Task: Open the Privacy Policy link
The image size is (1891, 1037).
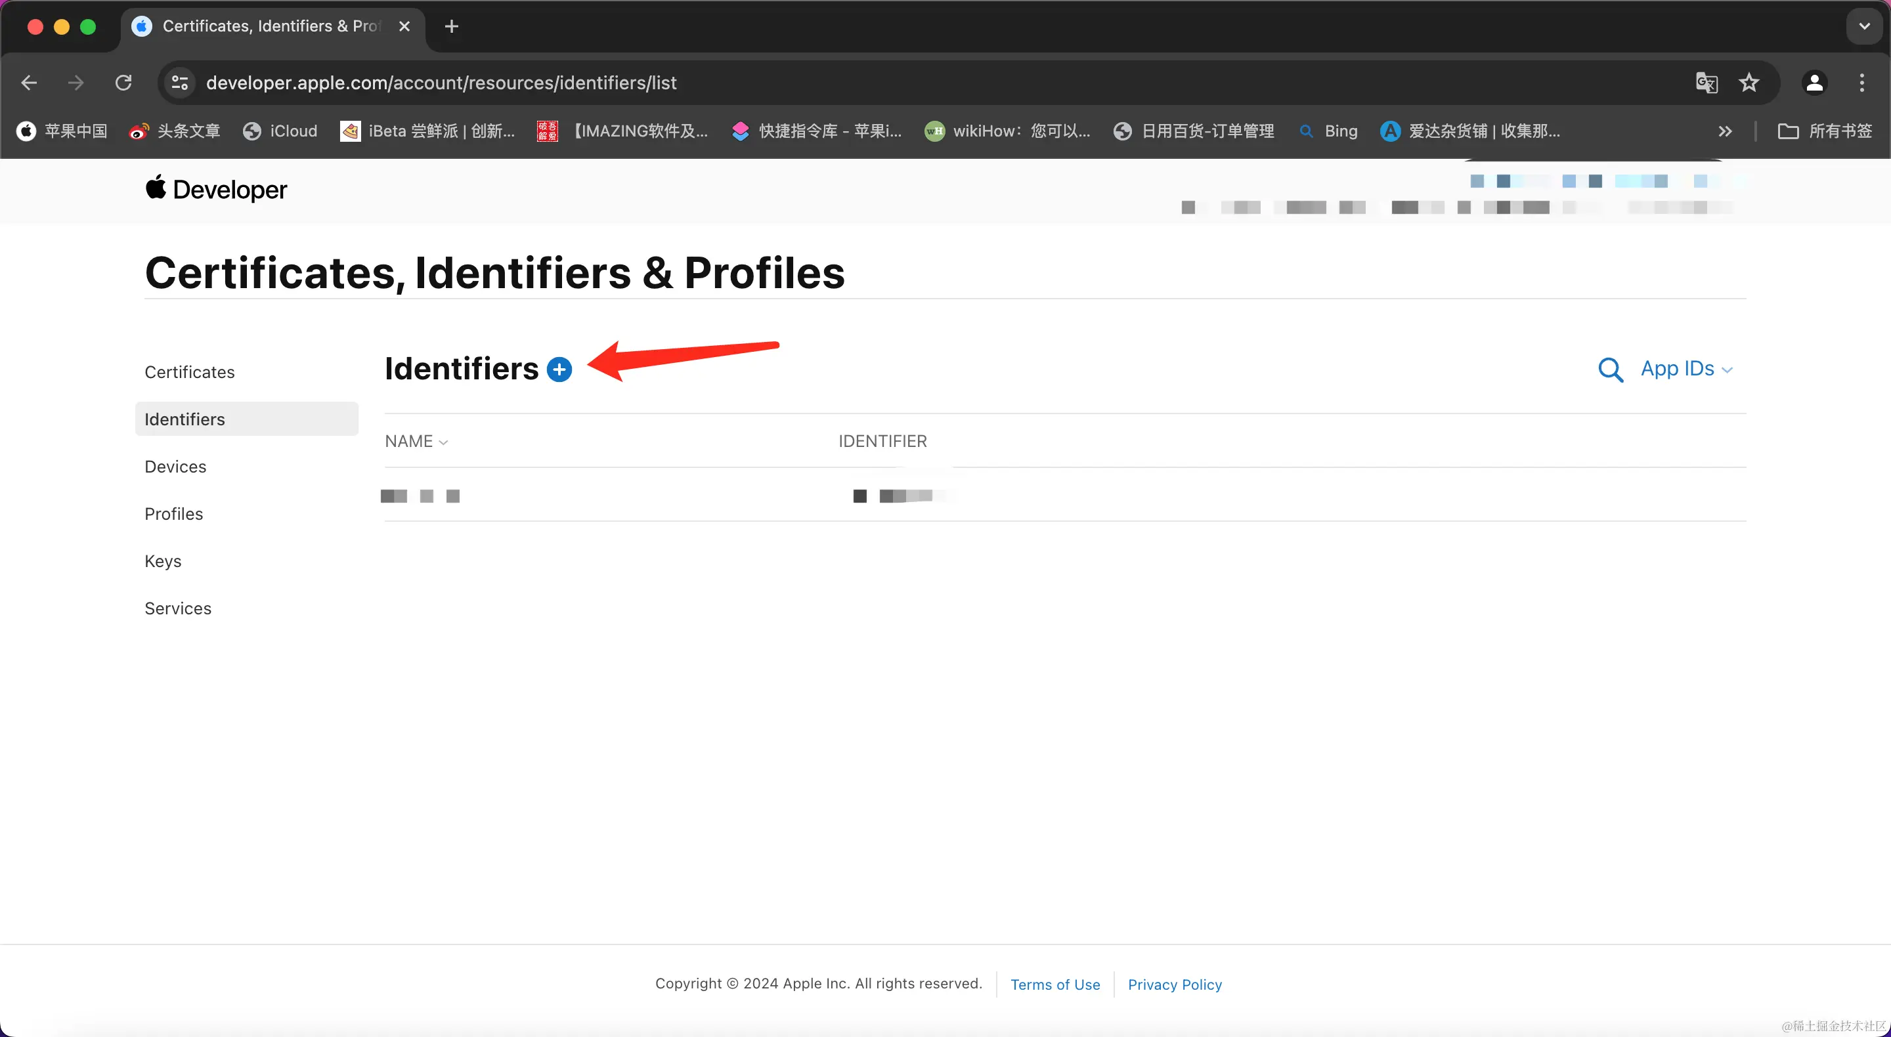Action: pyautogui.click(x=1175, y=984)
